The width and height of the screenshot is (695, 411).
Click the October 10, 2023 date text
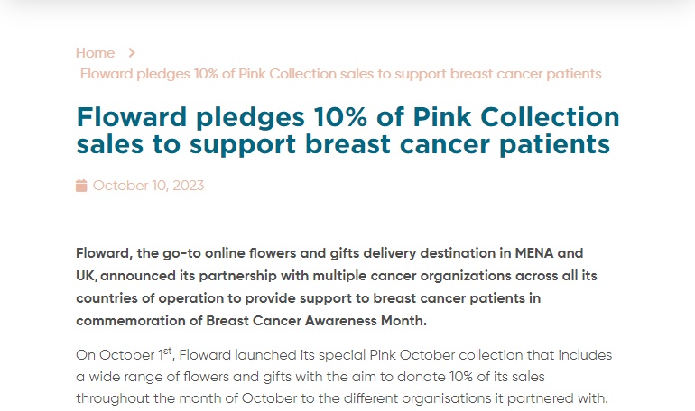(x=149, y=186)
